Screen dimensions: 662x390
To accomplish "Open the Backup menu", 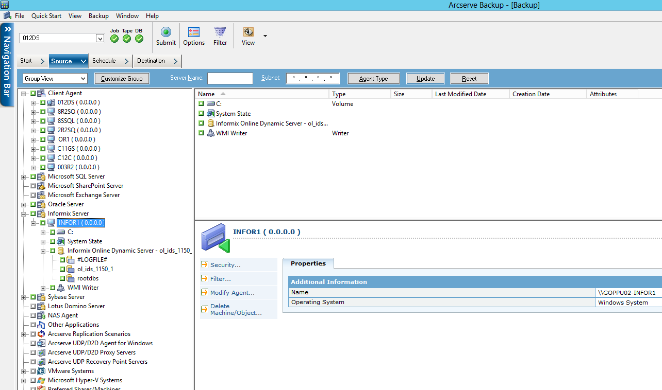I will click(x=98, y=15).
